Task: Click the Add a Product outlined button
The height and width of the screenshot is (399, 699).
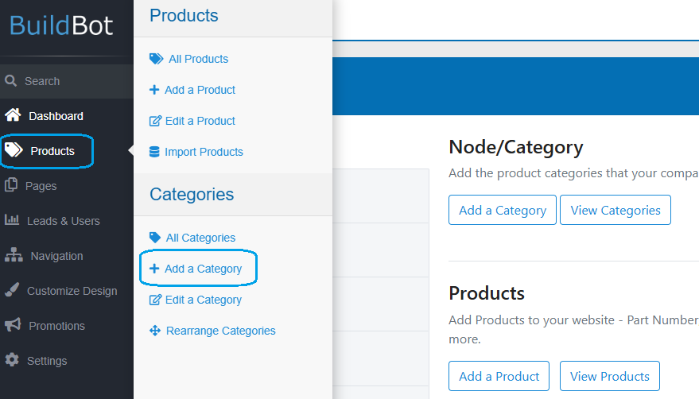Action: pos(499,376)
